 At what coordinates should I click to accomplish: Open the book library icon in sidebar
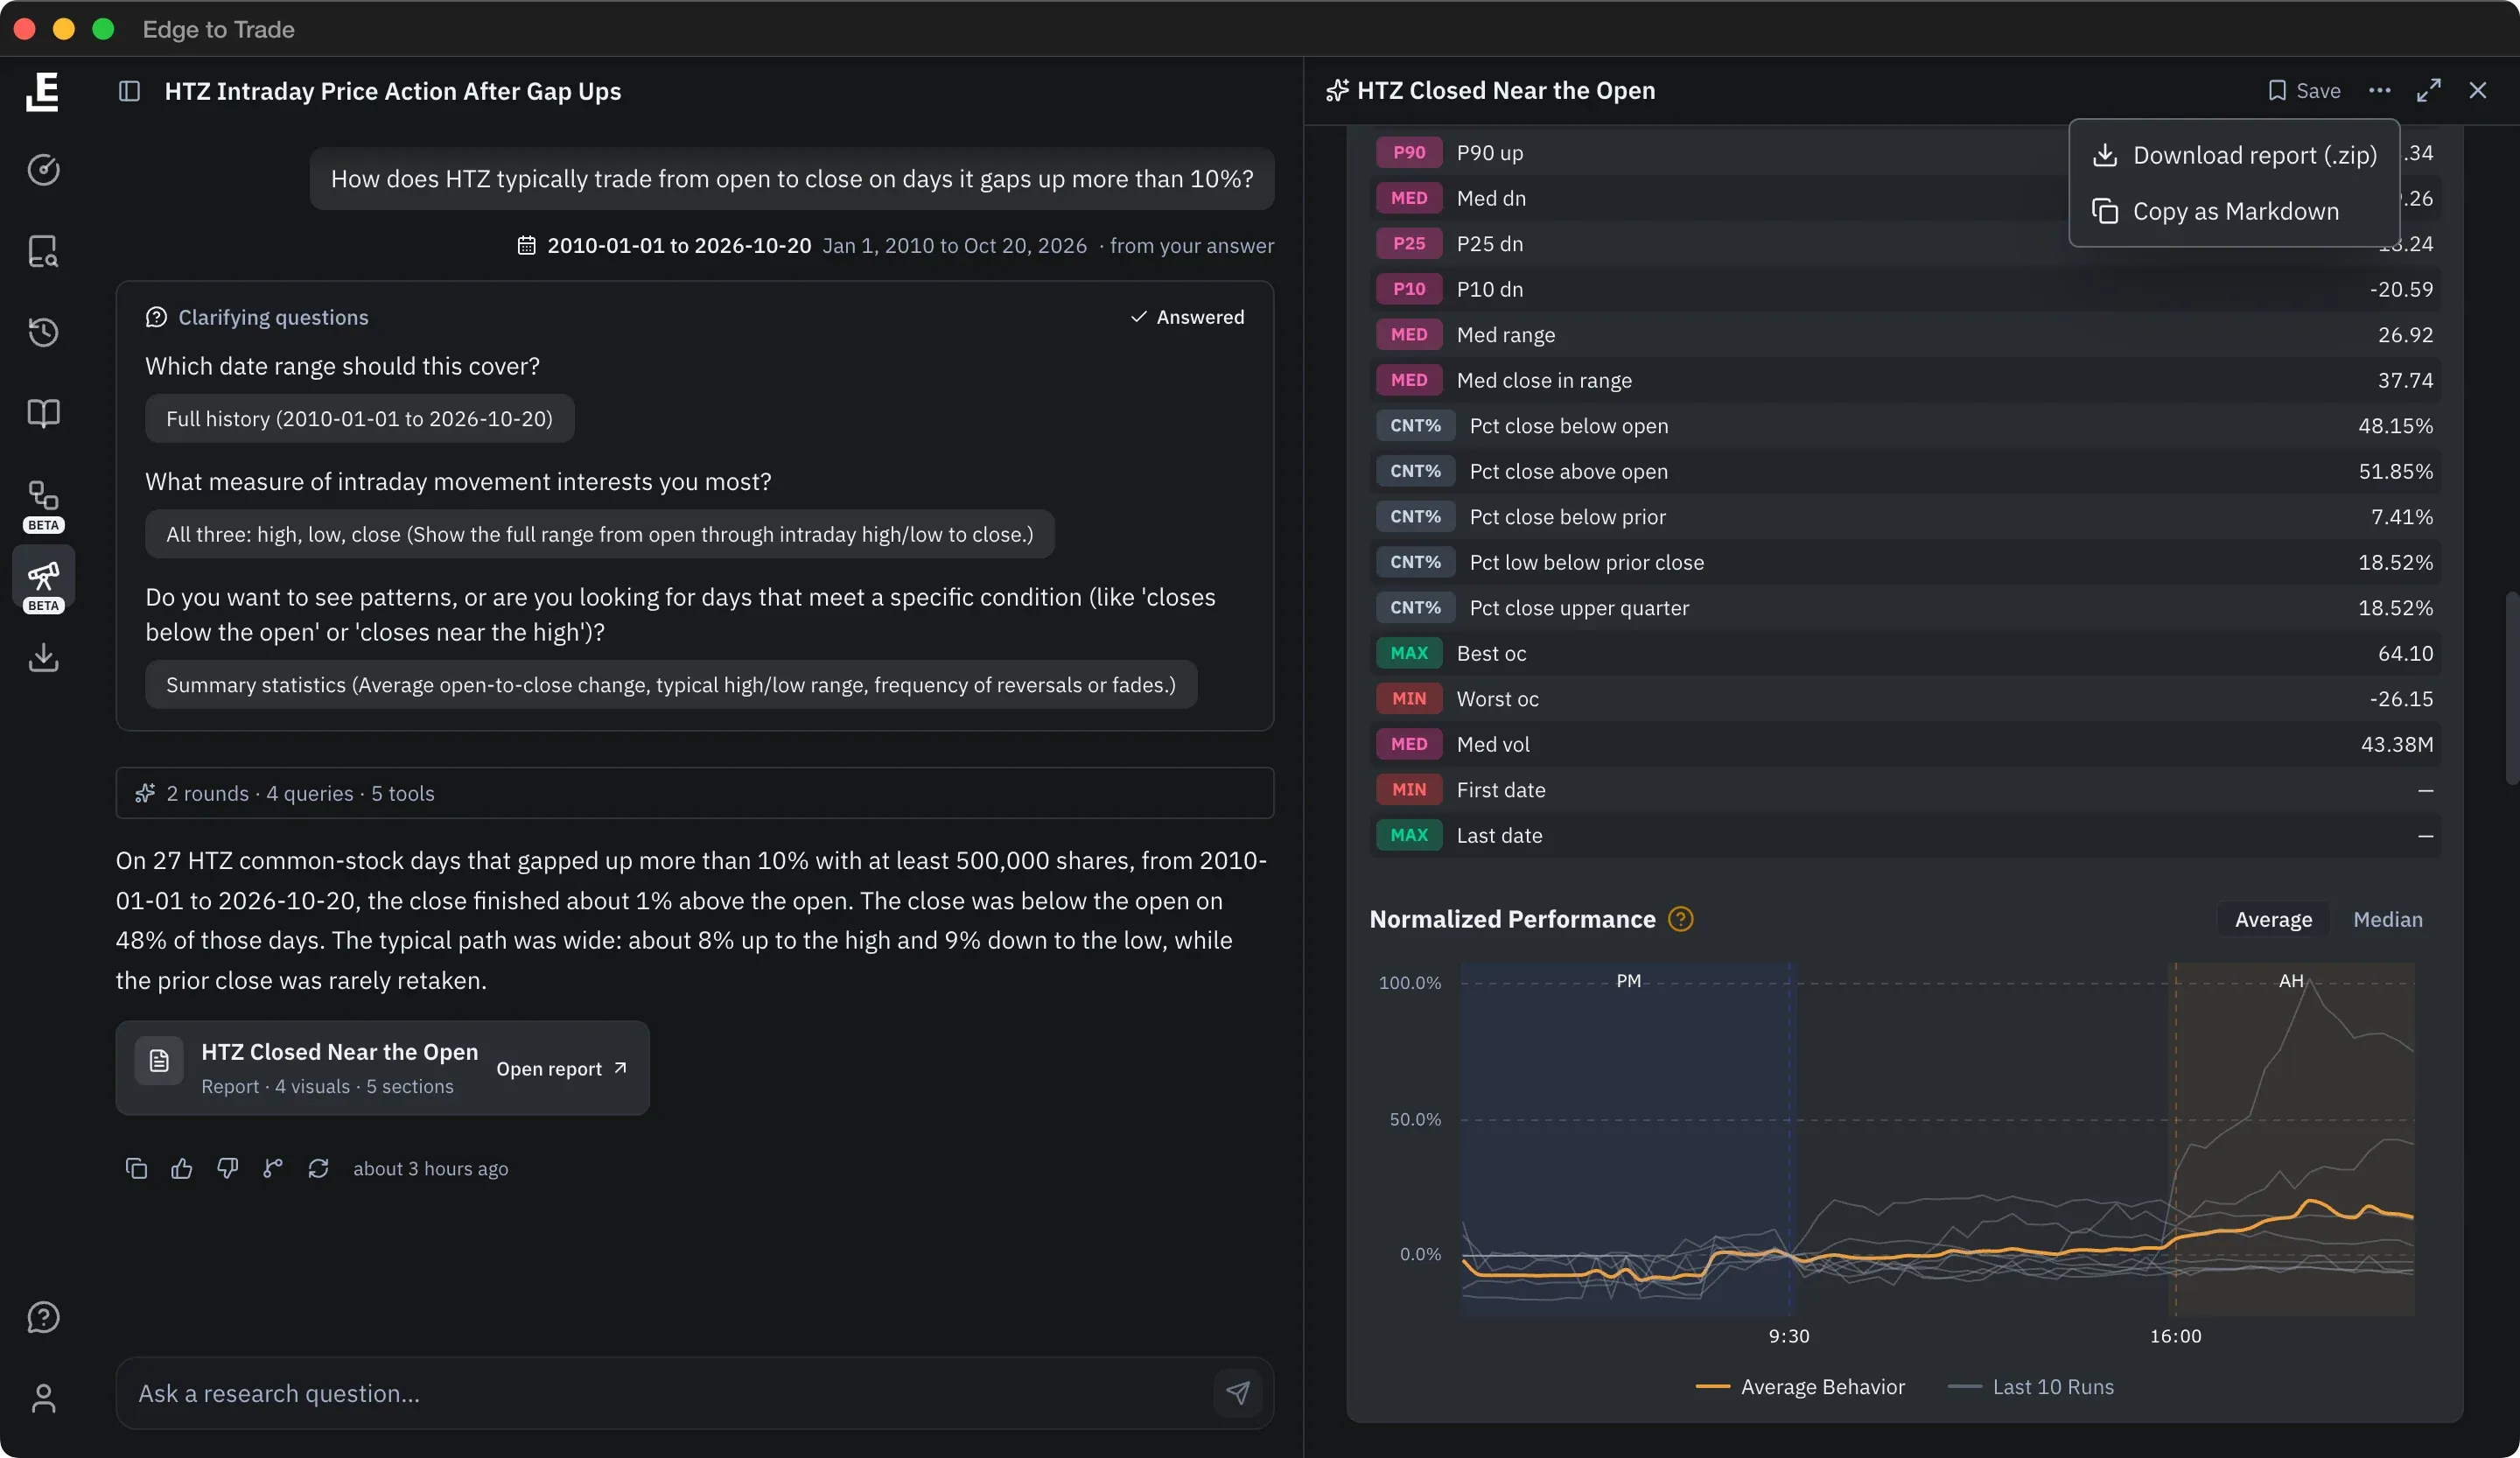(43, 413)
